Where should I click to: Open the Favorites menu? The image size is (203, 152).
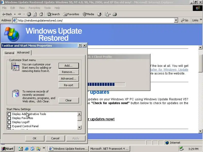tap(34, 8)
